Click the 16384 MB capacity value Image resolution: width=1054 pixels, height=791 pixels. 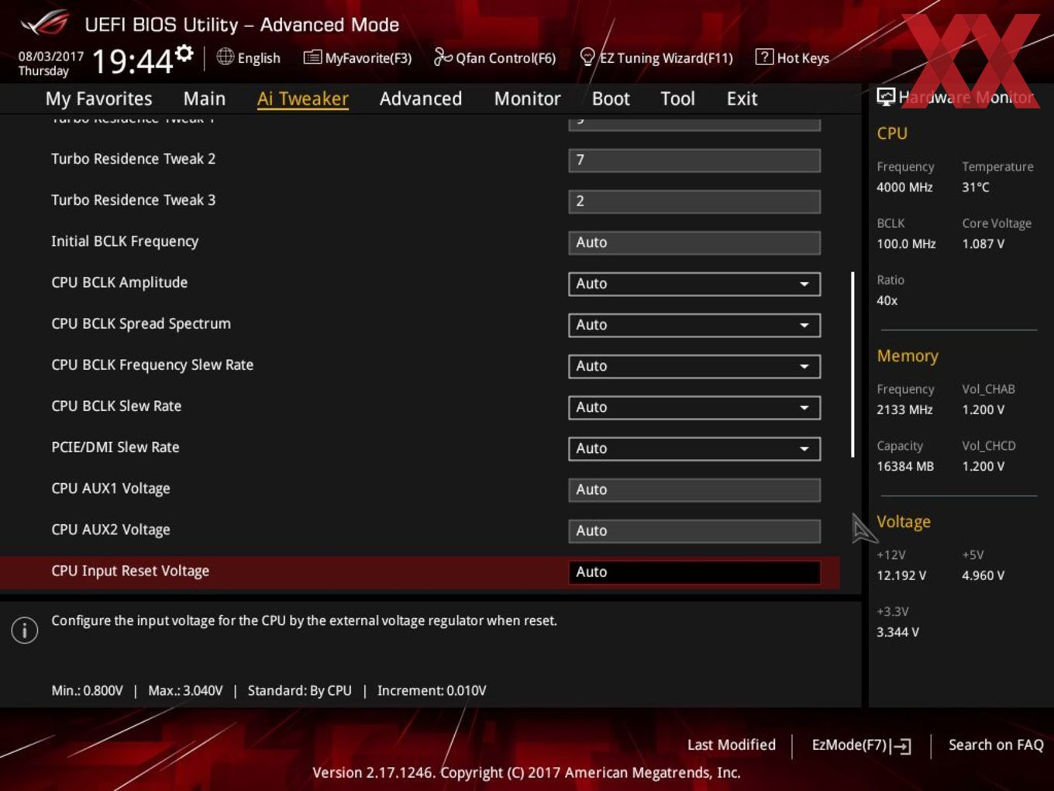[905, 466]
